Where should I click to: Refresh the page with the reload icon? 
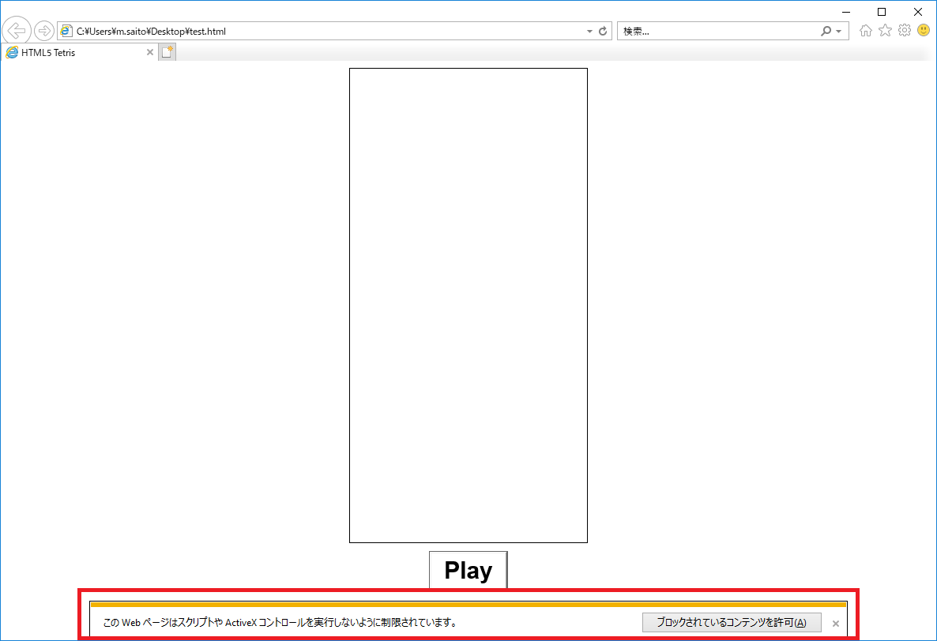603,32
